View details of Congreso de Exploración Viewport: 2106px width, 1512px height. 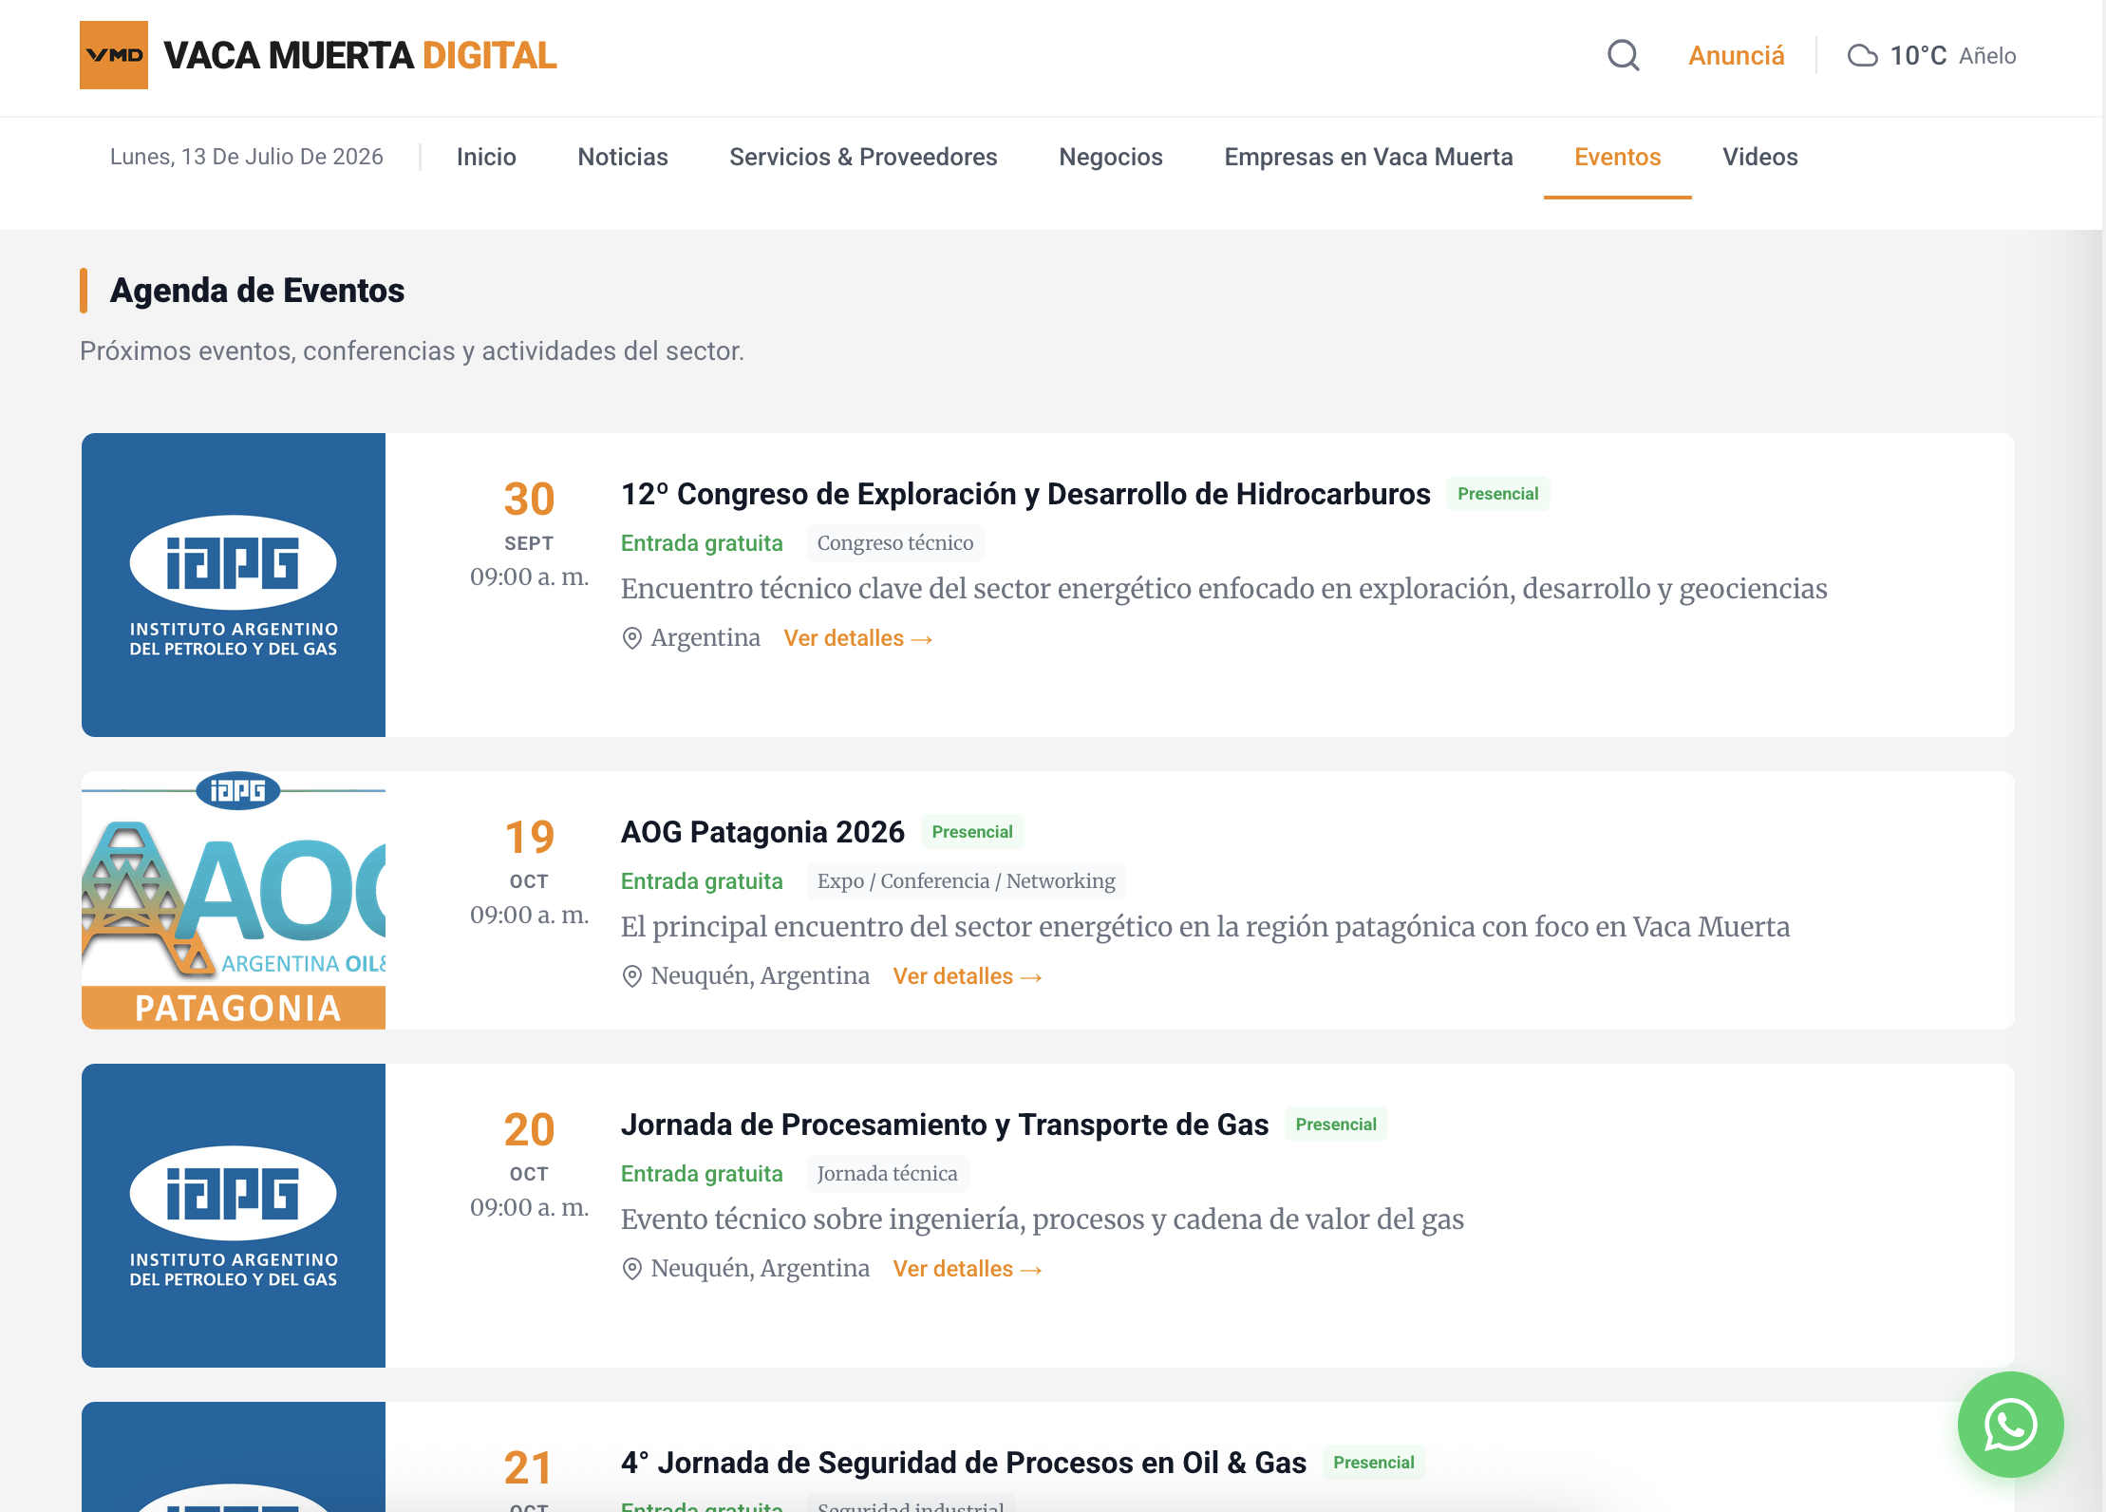(858, 638)
